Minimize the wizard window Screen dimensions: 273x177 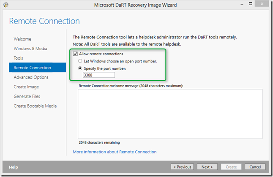242,4
